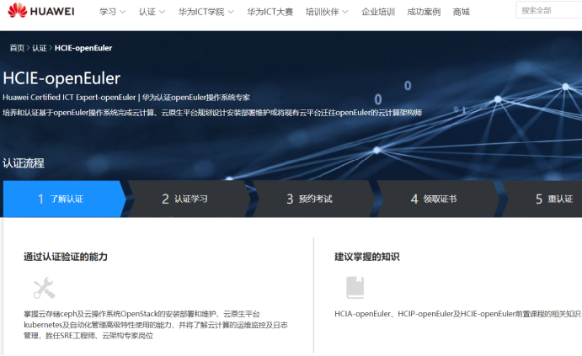Select step 2 认证学习 tab
The height and width of the screenshot is (356, 582).
189,199
